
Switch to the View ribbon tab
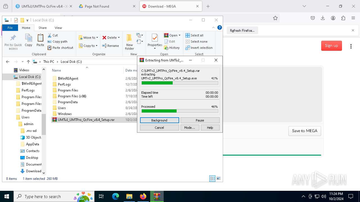point(58,28)
